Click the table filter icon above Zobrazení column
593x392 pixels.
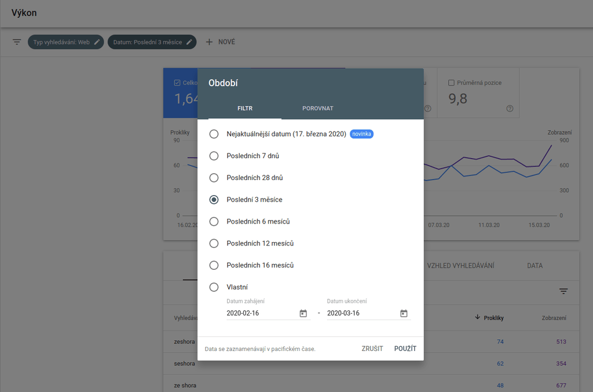point(563,291)
